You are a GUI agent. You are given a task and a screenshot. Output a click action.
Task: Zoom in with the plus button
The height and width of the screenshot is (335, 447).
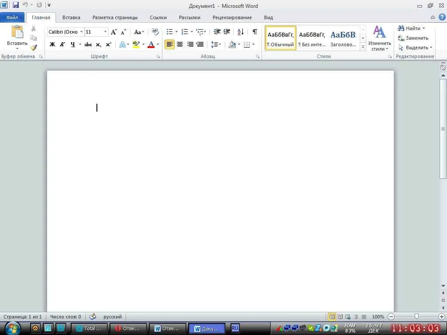pos(442,317)
